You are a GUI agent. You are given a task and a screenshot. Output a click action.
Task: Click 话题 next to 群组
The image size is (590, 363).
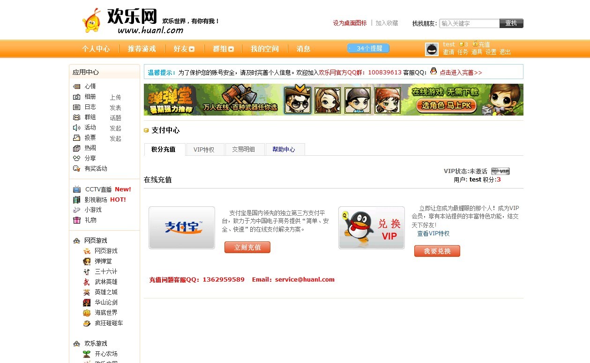tap(116, 118)
